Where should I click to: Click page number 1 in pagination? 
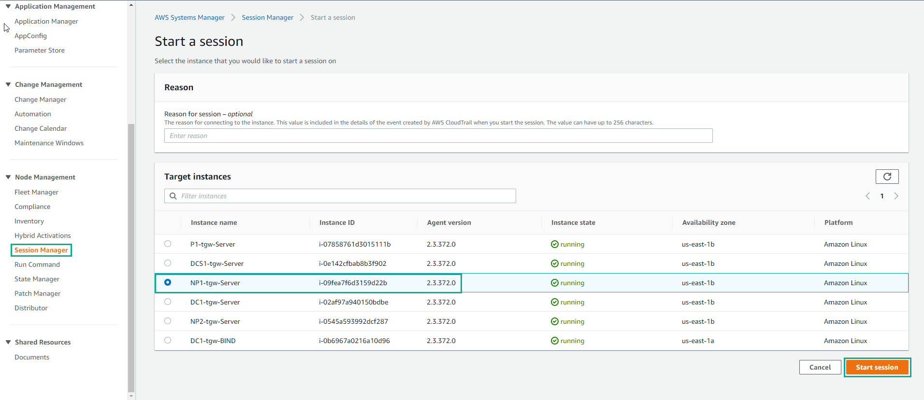tap(882, 196)
